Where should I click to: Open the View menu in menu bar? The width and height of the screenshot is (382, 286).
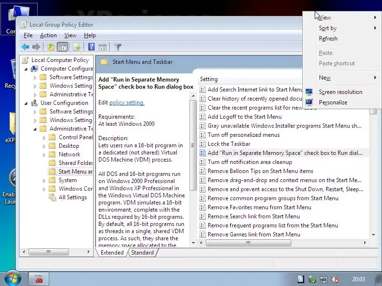pos(70,35)
